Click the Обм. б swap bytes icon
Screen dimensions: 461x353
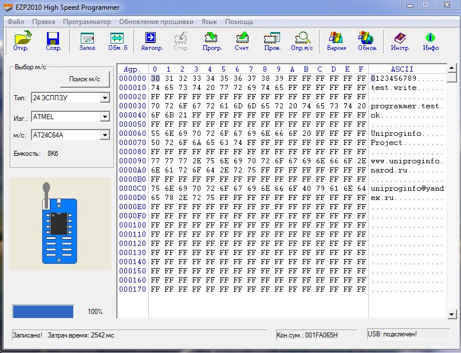[117, 41]
